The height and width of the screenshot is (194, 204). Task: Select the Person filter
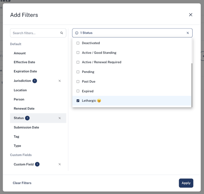[19, 99]
